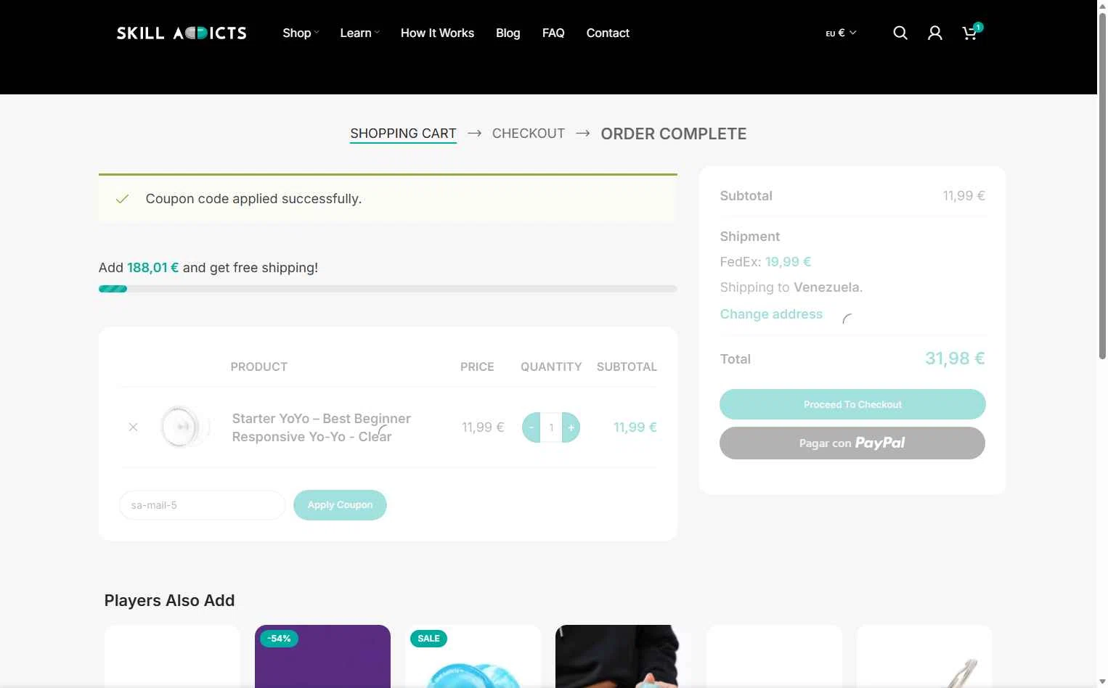
Task: Open the -54% discounted product card
Action: pos(322,656)
